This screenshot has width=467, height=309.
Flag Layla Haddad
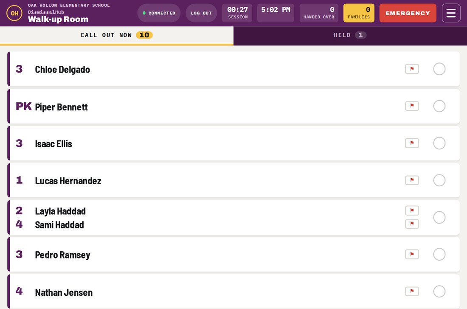click(x=412, y=211)
